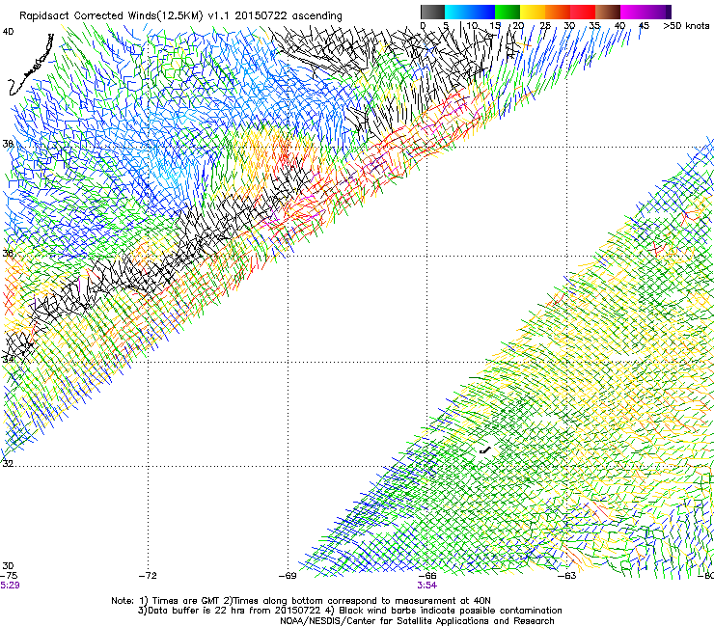Click the purple '5:29' time stamp
The height and width of the screenshot is (627, 714).
pos(10,586)
